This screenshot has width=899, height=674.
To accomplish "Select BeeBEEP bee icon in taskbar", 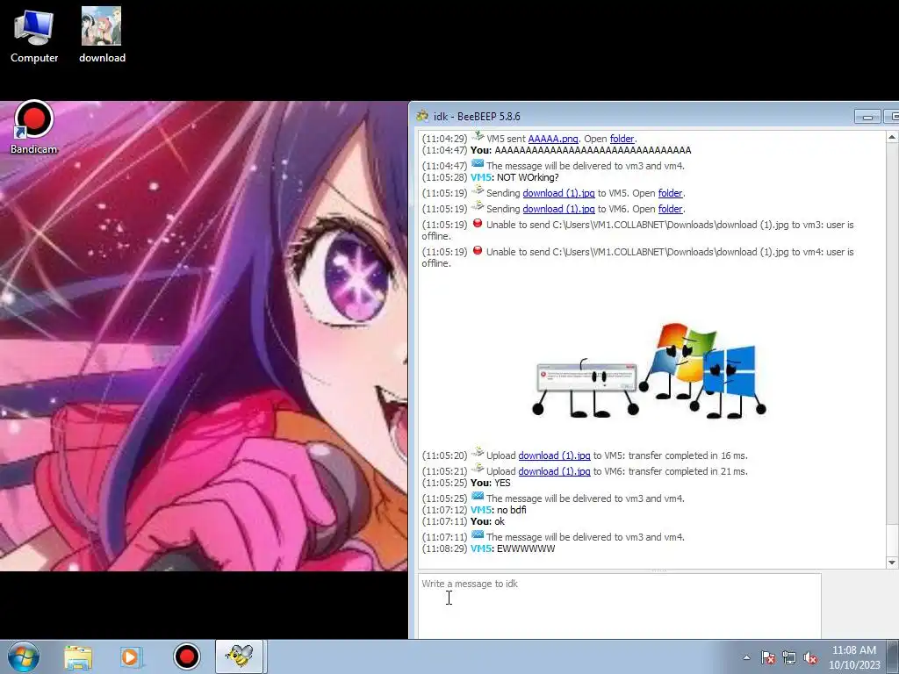I will (x=240, y=656).
